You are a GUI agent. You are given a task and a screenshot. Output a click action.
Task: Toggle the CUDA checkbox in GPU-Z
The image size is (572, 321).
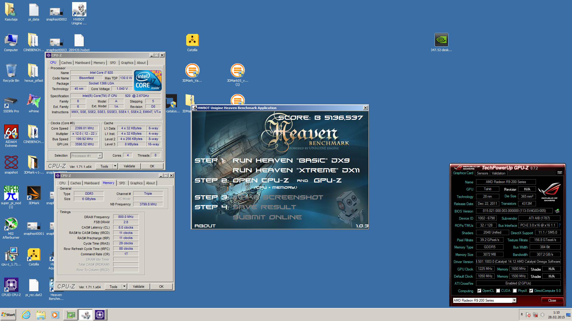[498, 291]
